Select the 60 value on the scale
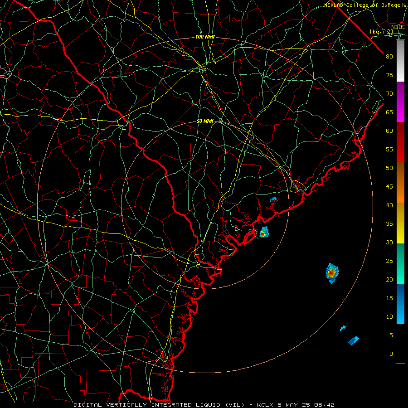The width and height of the screenshot is (408, 408). pos(389,131)
